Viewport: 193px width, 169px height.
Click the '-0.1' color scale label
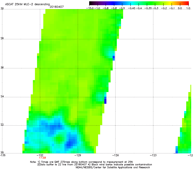tap(172, 8)
